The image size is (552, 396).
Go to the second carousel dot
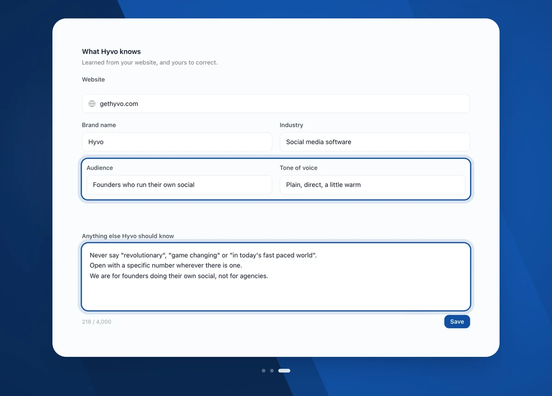tap(272, 371)
